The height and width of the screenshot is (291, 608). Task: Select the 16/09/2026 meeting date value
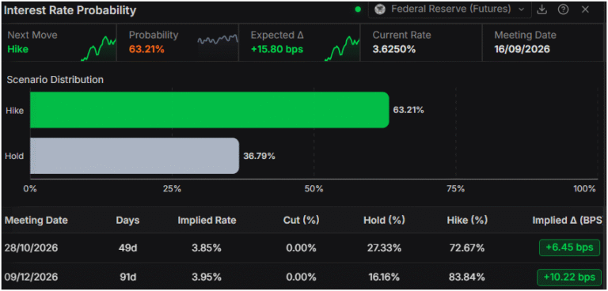point(522,49)
